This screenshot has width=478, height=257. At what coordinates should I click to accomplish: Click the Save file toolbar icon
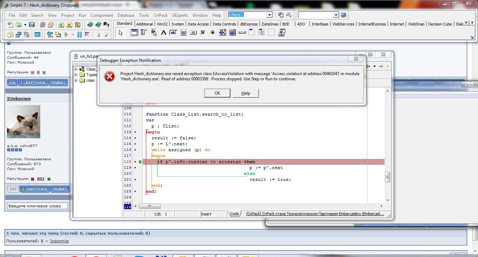(x=32, y=25)
